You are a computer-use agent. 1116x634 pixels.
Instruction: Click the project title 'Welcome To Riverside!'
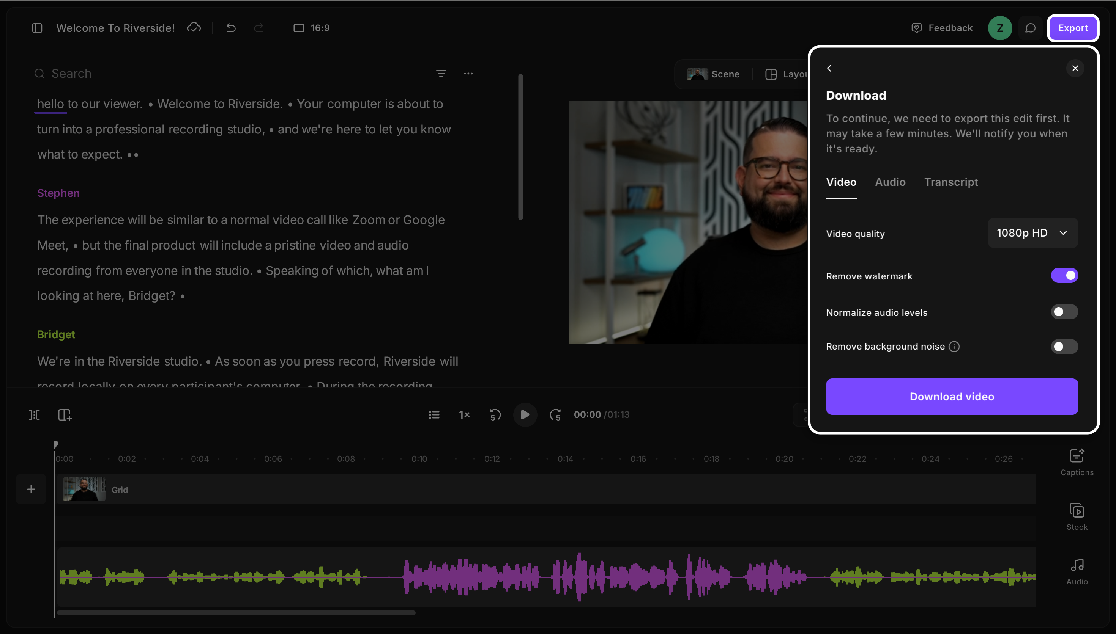click(115, 28)
